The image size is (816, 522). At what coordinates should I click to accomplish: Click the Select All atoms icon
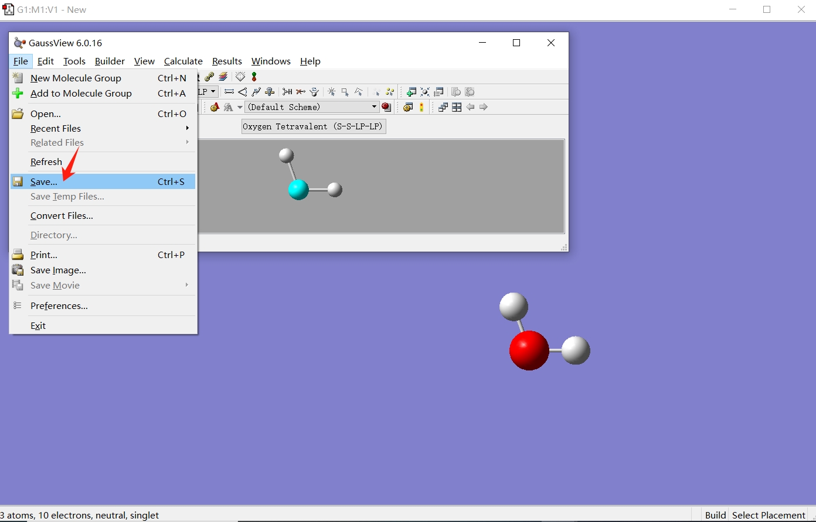[x=389, y=92]
